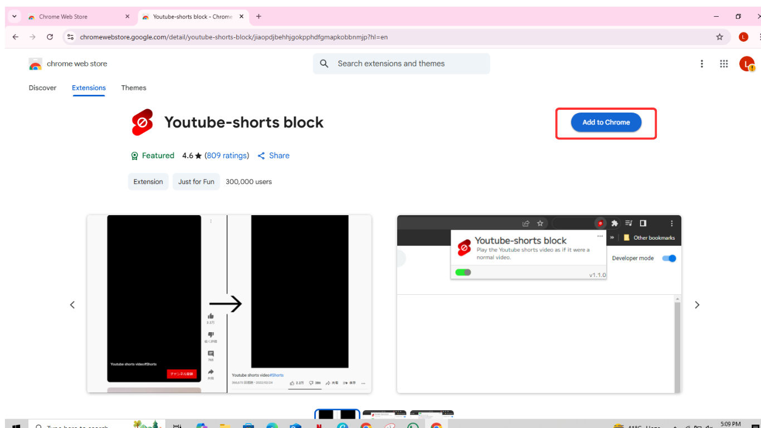Click the Share link
Viewport: 761px width, 428px height.
274,156
